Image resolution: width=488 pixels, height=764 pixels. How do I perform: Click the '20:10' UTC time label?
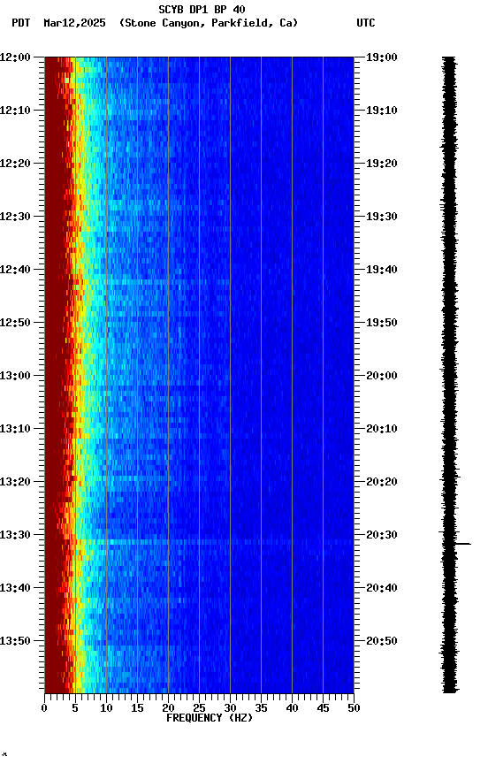382,429
